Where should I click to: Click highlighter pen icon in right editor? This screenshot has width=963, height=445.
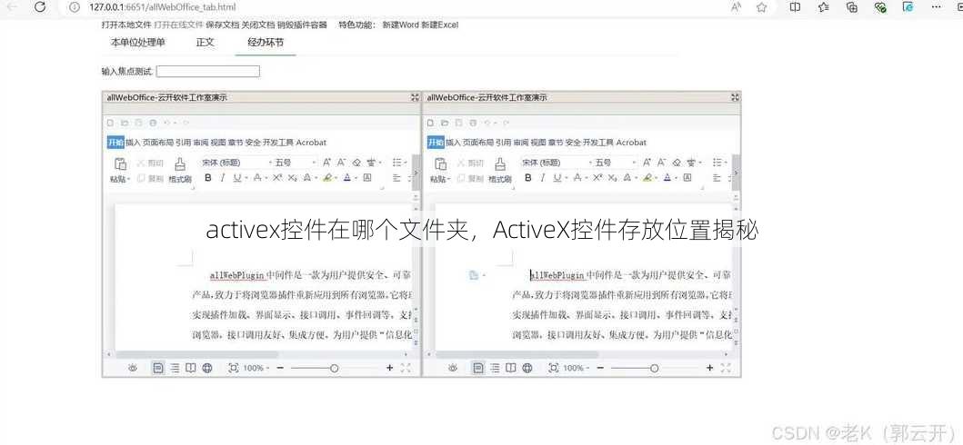(647, 178)
